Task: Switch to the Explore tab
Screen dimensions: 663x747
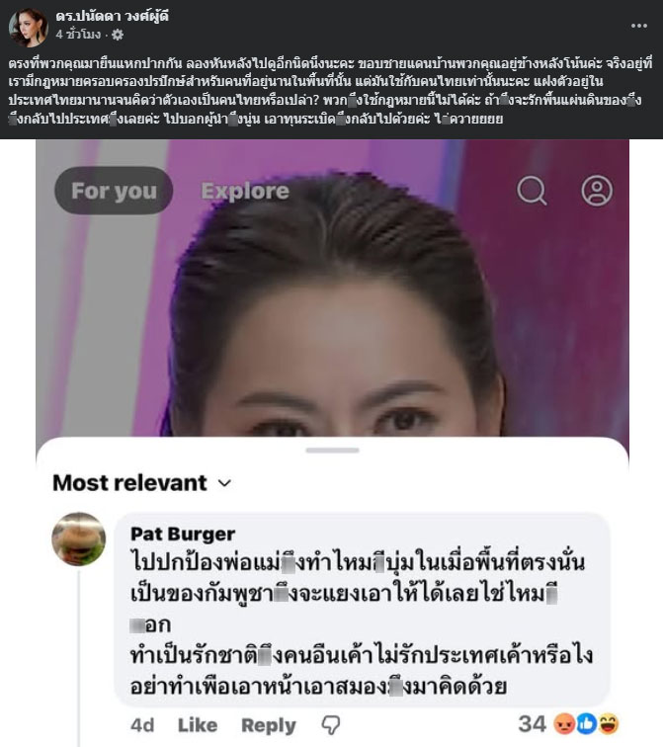Action: (245, 191)
